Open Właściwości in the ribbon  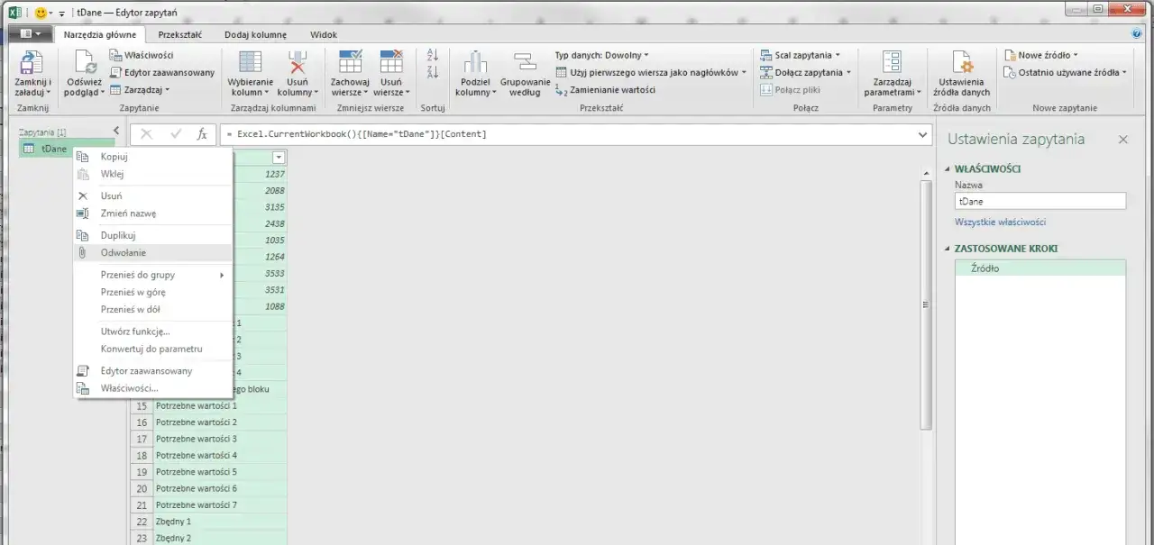(142, 55)
